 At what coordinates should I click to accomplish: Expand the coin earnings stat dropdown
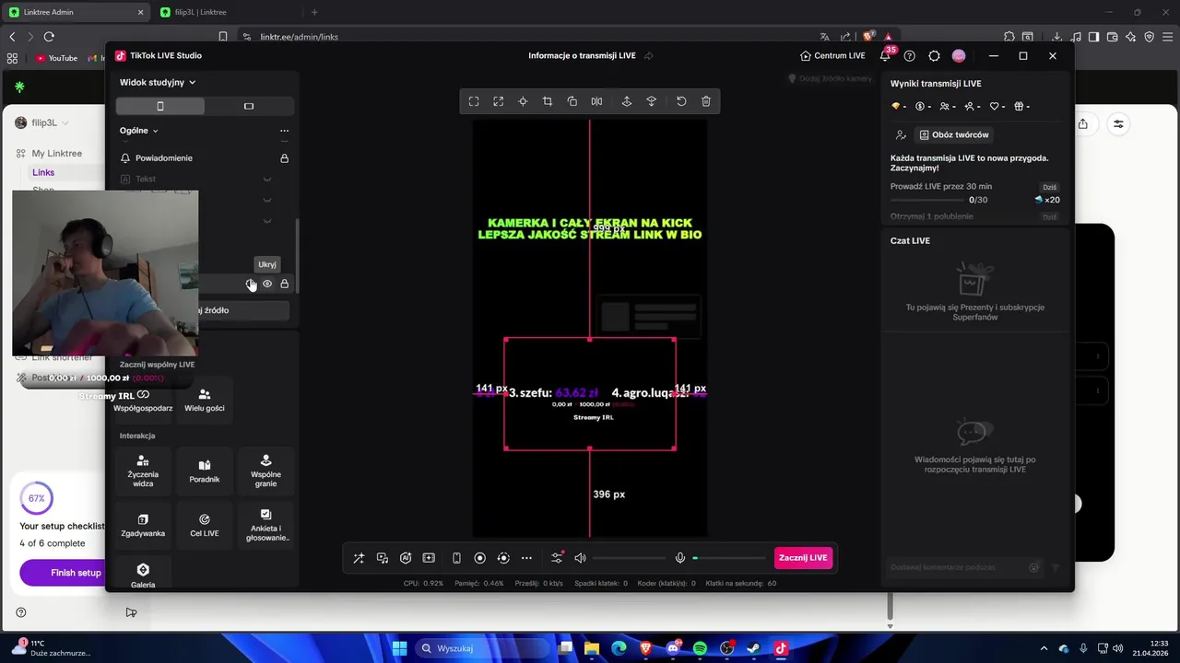(x=923, y=107)
